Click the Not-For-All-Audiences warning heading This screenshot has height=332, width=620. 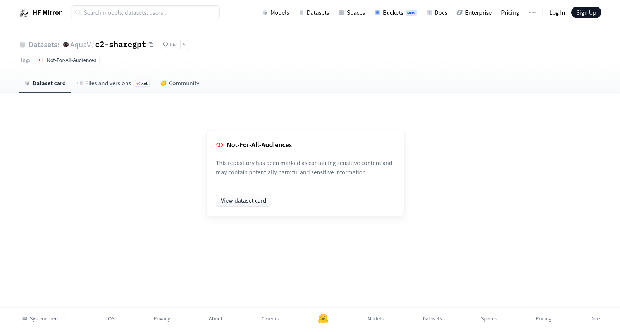pos(259,145)
